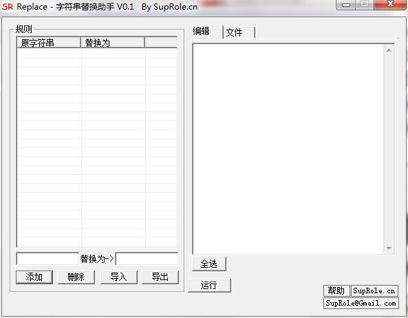This screenshot has width=408, height=318.
Task: Click the scrollbar up arrow in editor
Action: pos(389,50)
